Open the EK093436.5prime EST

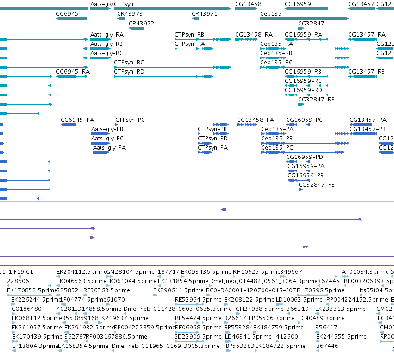[182, 277]
